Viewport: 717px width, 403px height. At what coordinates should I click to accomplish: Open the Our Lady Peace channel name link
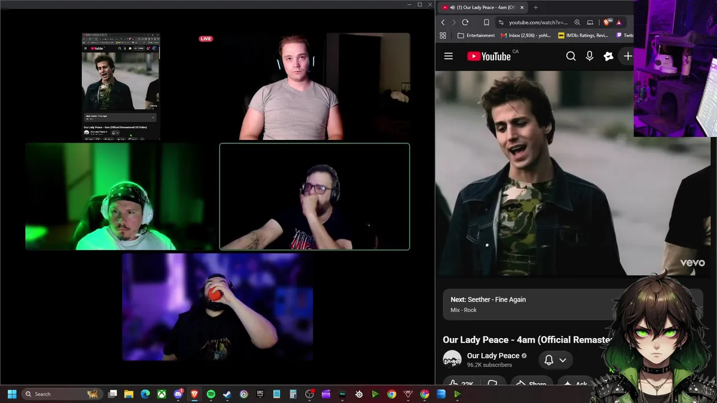pos(493,355)
